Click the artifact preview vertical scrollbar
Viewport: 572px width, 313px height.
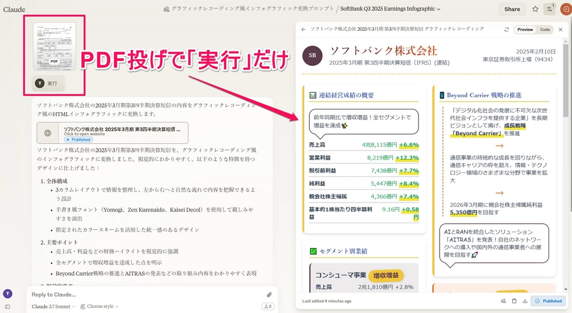[565, 81]
